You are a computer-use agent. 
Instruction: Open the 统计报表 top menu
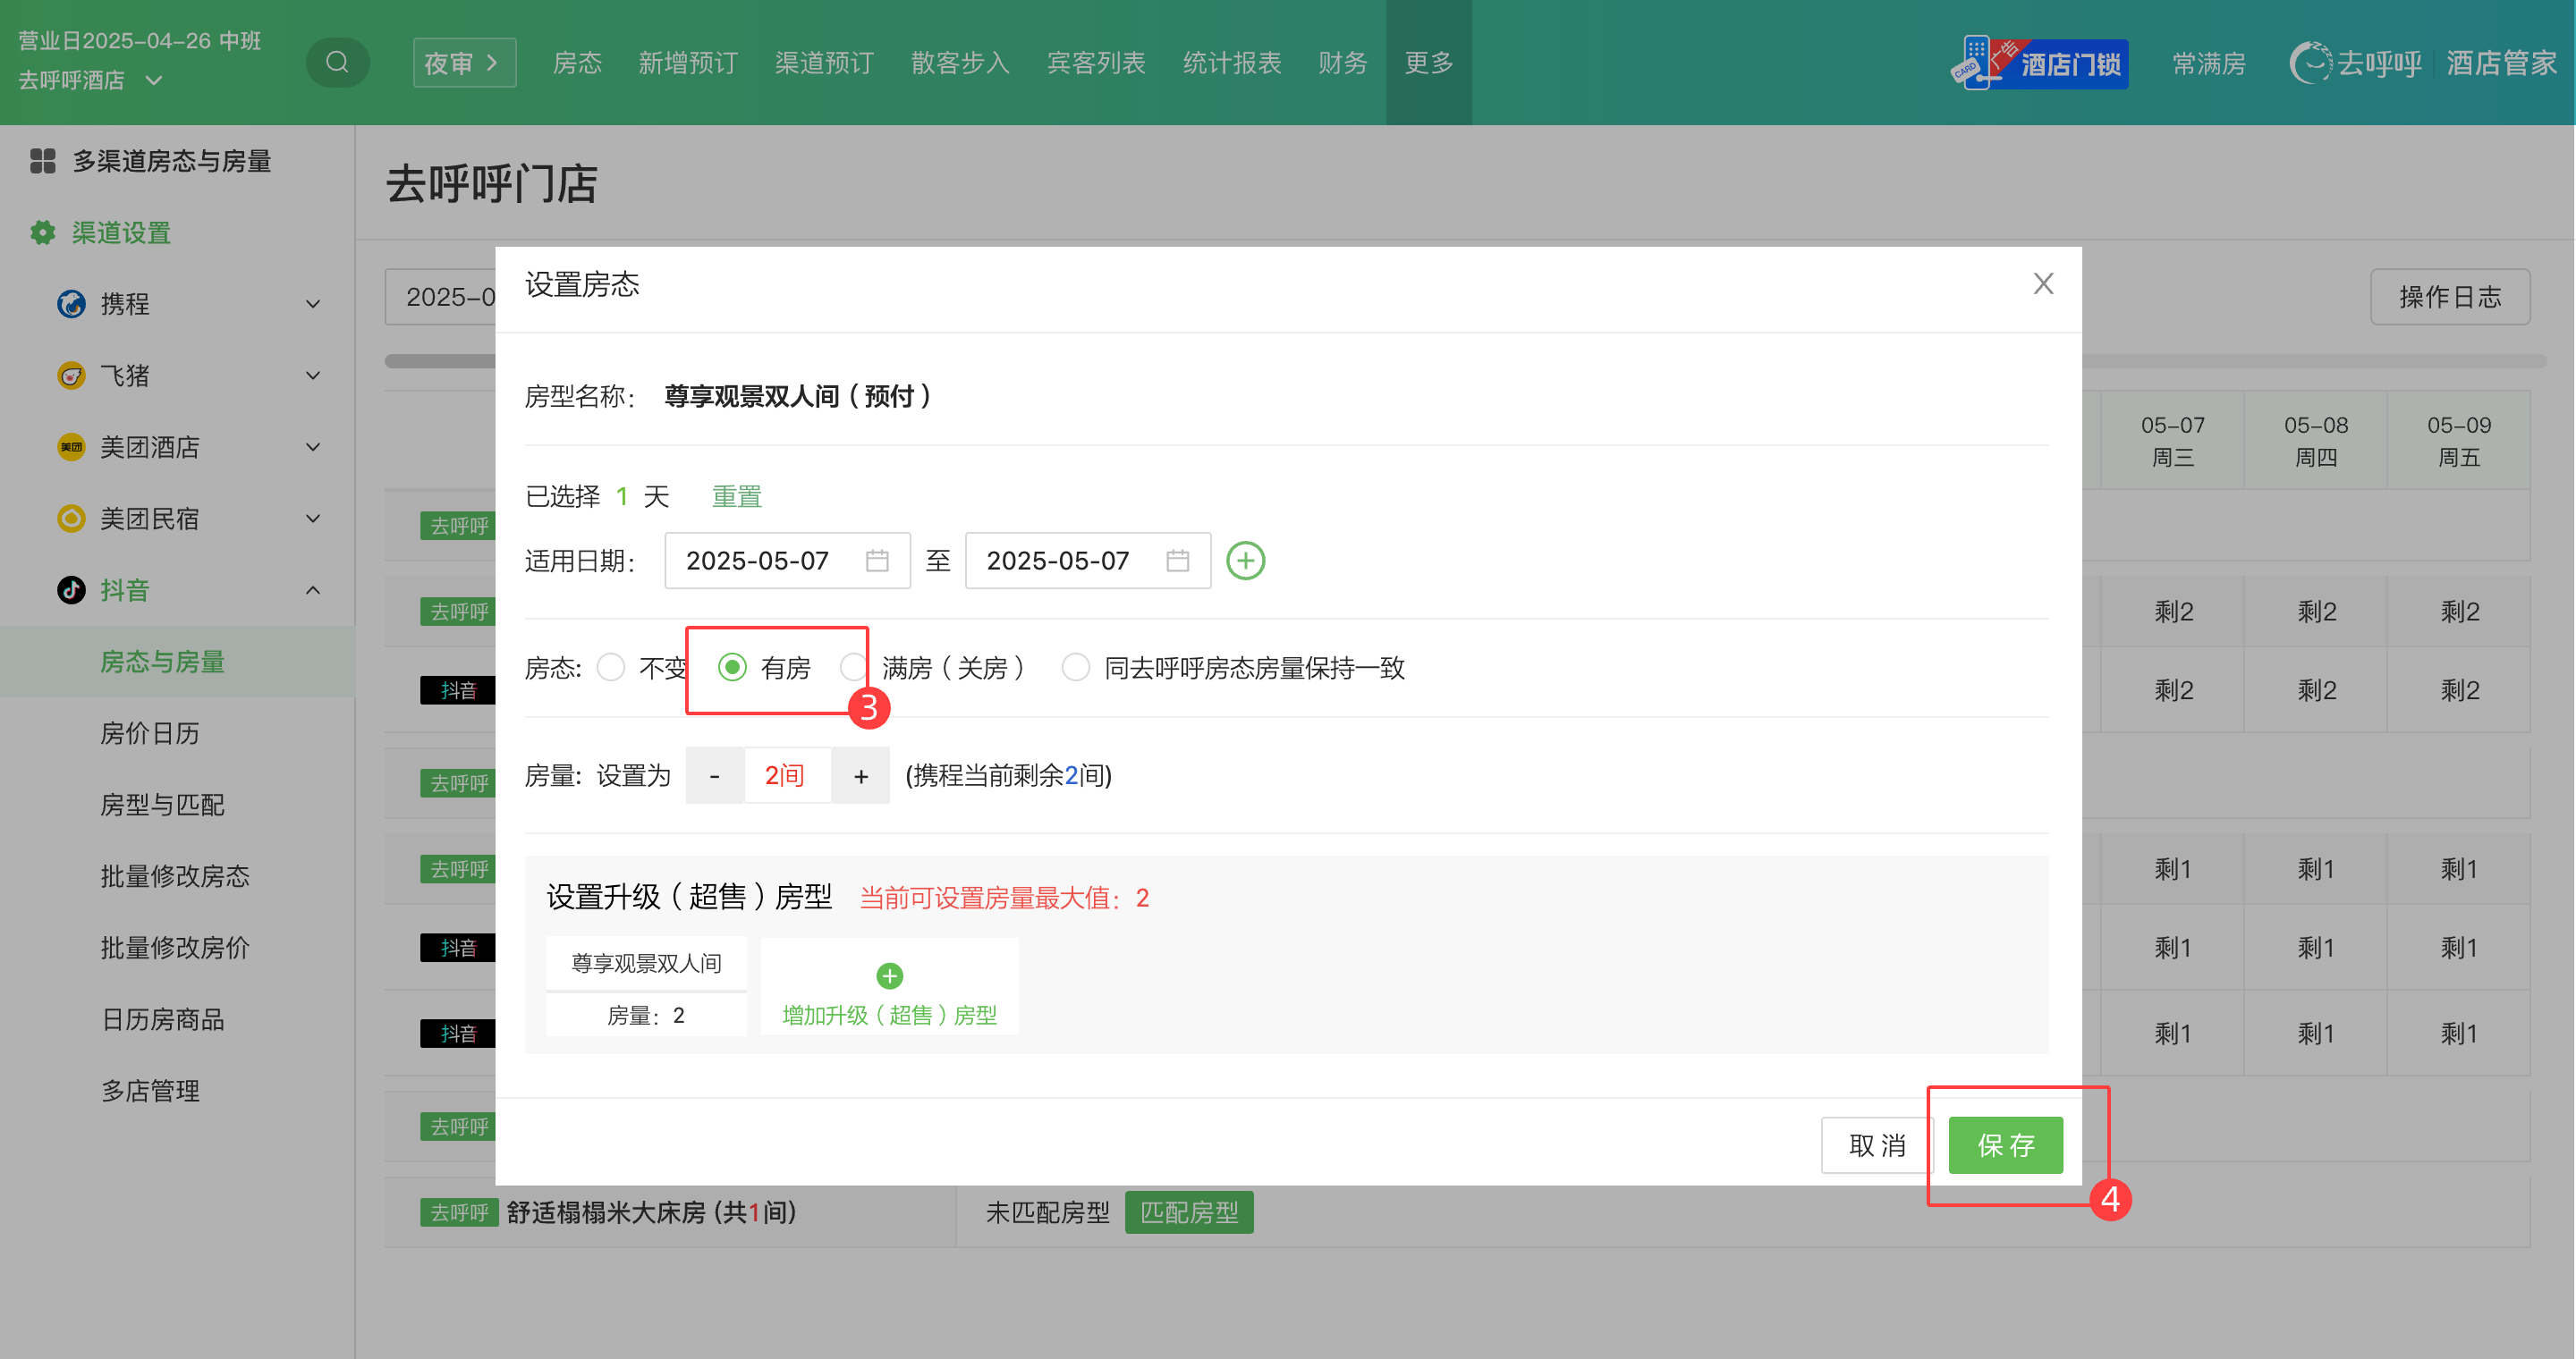pos(1231,63)
